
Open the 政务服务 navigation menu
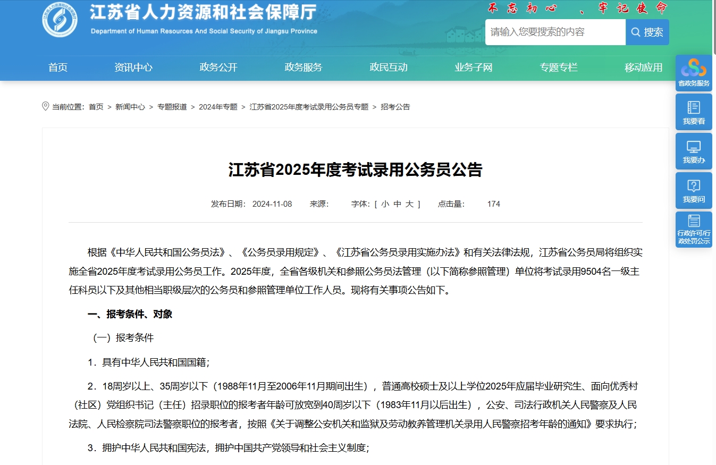304,67
